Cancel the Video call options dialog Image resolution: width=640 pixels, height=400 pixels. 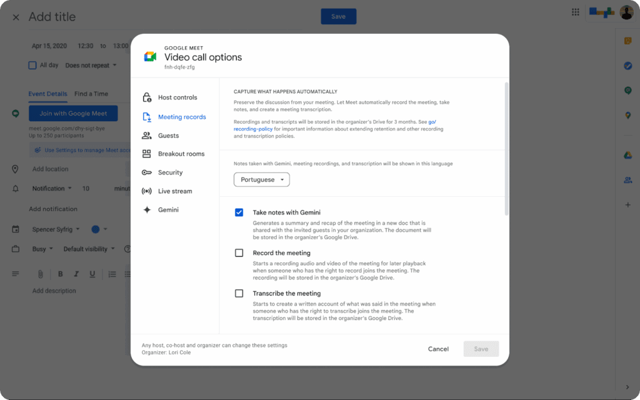pos(438,349)
